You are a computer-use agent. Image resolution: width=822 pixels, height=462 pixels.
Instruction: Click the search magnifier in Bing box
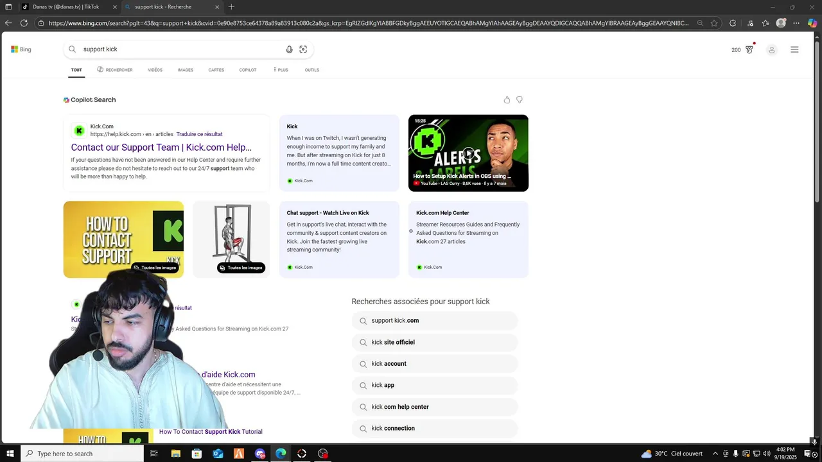tap(72, 49)
